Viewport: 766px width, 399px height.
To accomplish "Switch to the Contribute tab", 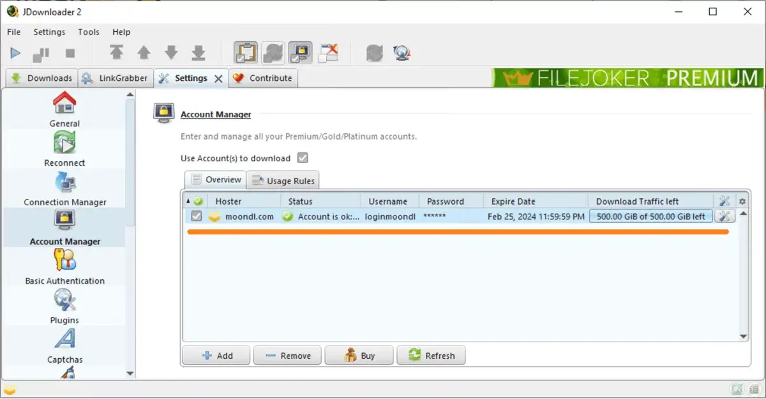I will (x=263, y=78).
